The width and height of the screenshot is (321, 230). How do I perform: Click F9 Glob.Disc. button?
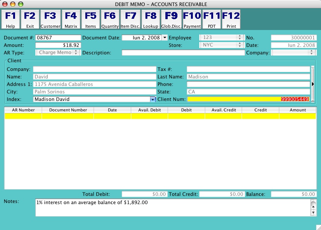pos(171,20)
